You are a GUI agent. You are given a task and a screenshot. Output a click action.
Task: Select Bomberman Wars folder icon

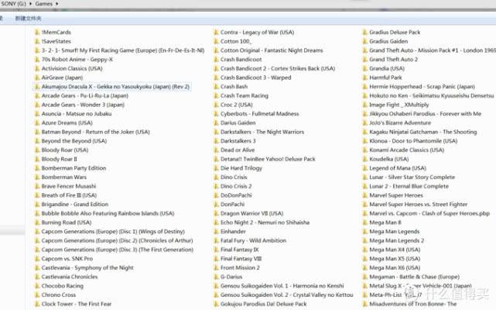(37, 177)
